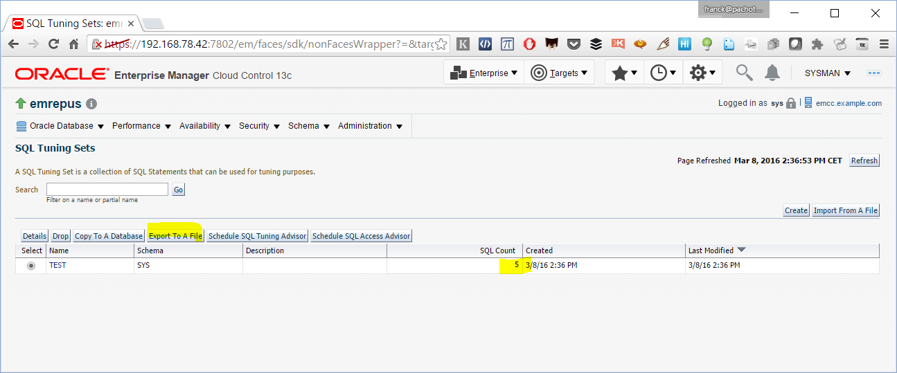
Task: Click the blue three-dot overflow icon
Action: coord(873,73)
